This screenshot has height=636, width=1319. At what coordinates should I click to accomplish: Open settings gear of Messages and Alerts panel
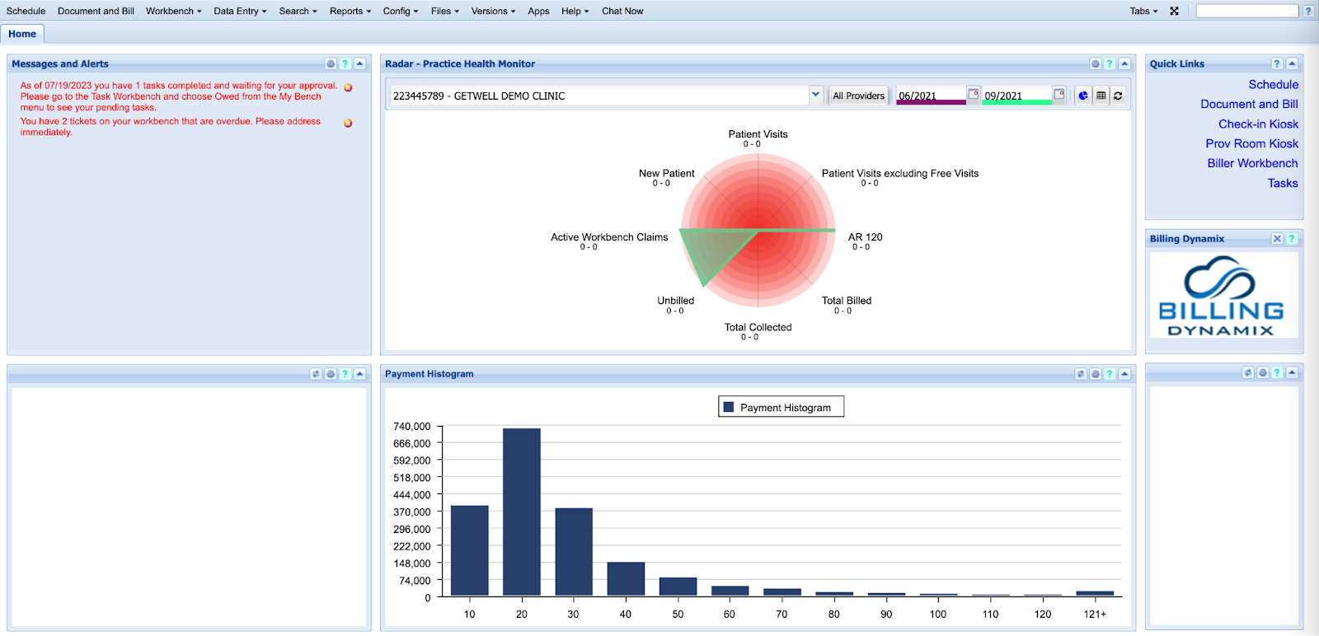coord(331,63)
